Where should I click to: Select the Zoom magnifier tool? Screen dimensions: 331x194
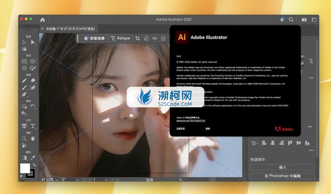pos(24,139)
